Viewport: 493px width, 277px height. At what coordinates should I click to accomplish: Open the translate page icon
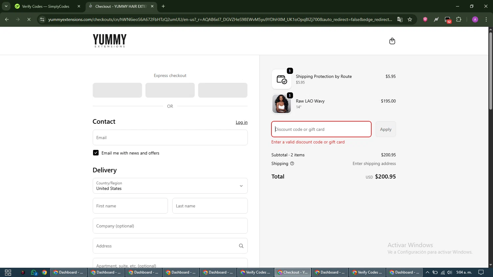[400, 19]
